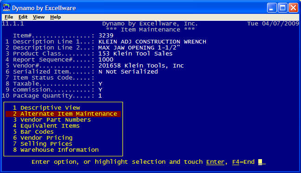Choose Vendor Part Numbers from list
This screenshot has width=301, height=173.
pos(52,120)
